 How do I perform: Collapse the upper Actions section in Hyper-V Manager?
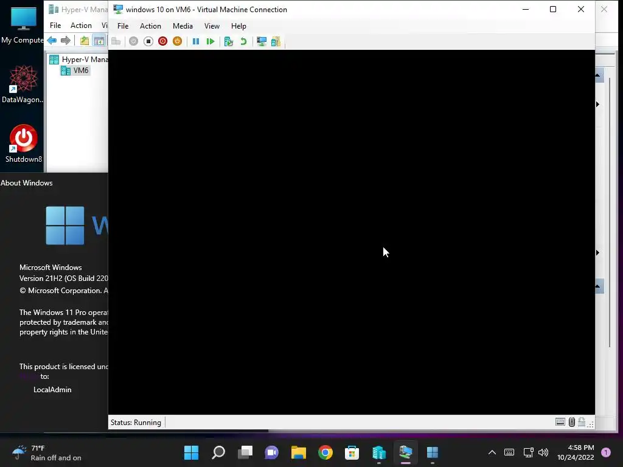click(598, 75)
